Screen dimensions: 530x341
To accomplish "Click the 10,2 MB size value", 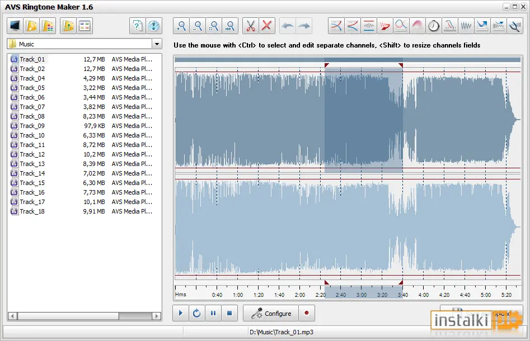I will tap(95, 154).
